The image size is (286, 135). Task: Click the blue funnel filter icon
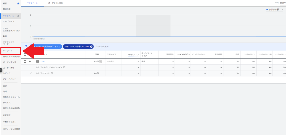point(26,46)
